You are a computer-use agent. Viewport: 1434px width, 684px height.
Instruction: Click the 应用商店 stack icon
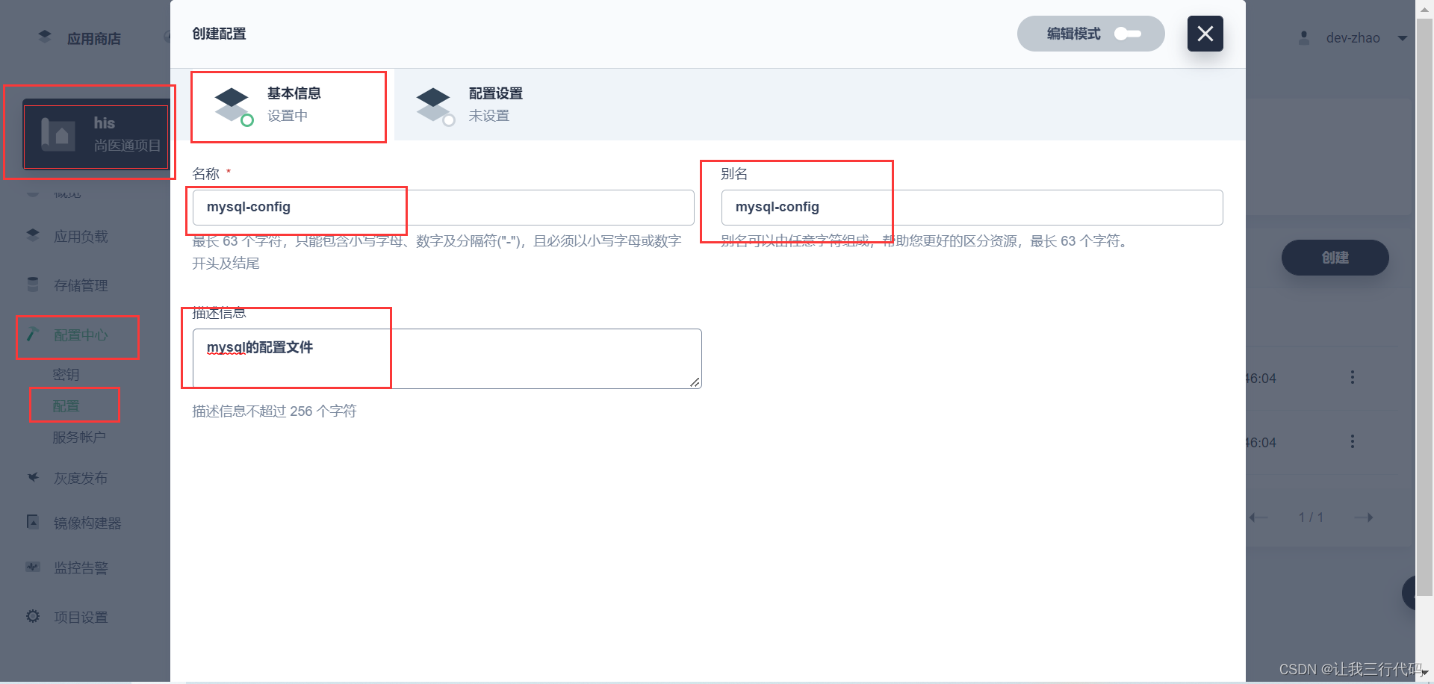tap(45, 37)
